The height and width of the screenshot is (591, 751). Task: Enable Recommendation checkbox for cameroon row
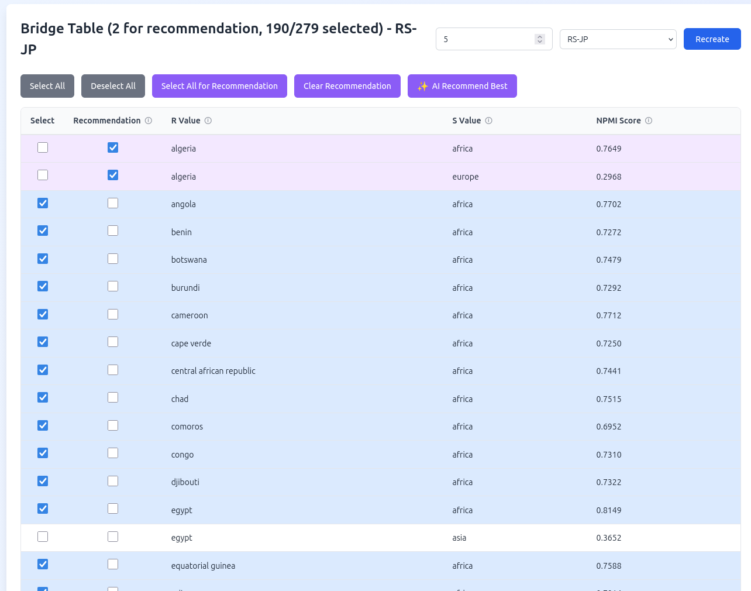113,314
